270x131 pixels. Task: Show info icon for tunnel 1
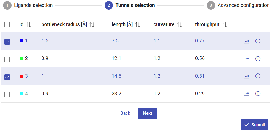[x=258, y=41]
